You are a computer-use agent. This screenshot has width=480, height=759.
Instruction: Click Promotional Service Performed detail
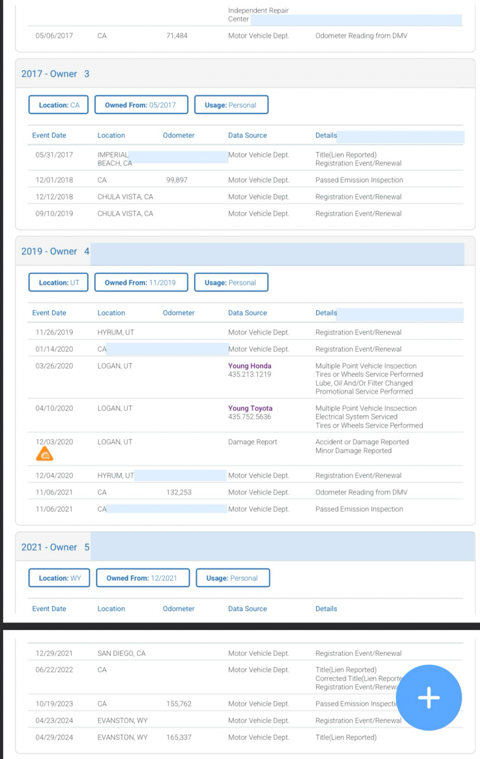(364, 391)
